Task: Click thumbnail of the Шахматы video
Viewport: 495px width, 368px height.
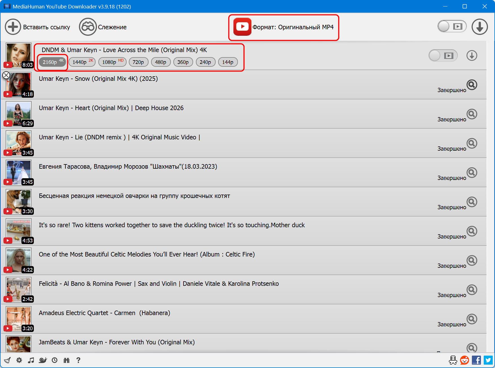Action: 19,173
